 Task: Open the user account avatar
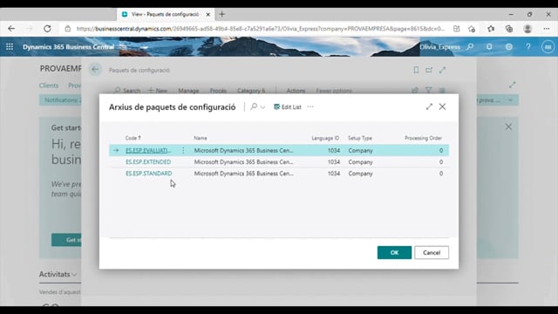click(x=548, y=46)
